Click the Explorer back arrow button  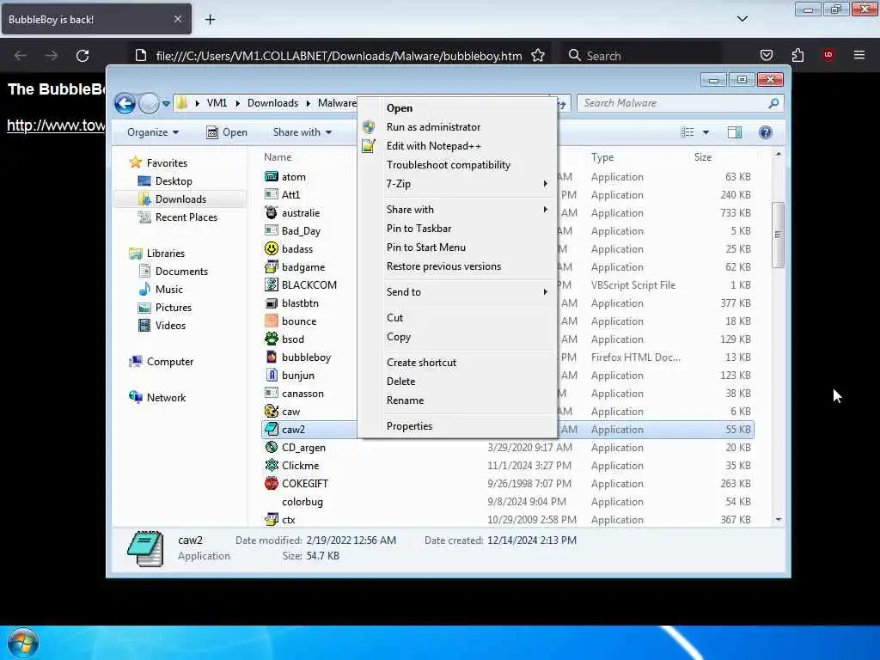tap(125, 103)
